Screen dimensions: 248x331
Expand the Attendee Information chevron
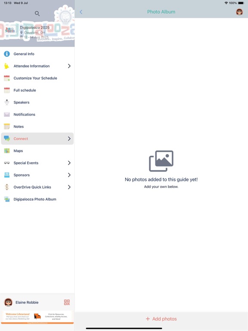click(69, 66)
